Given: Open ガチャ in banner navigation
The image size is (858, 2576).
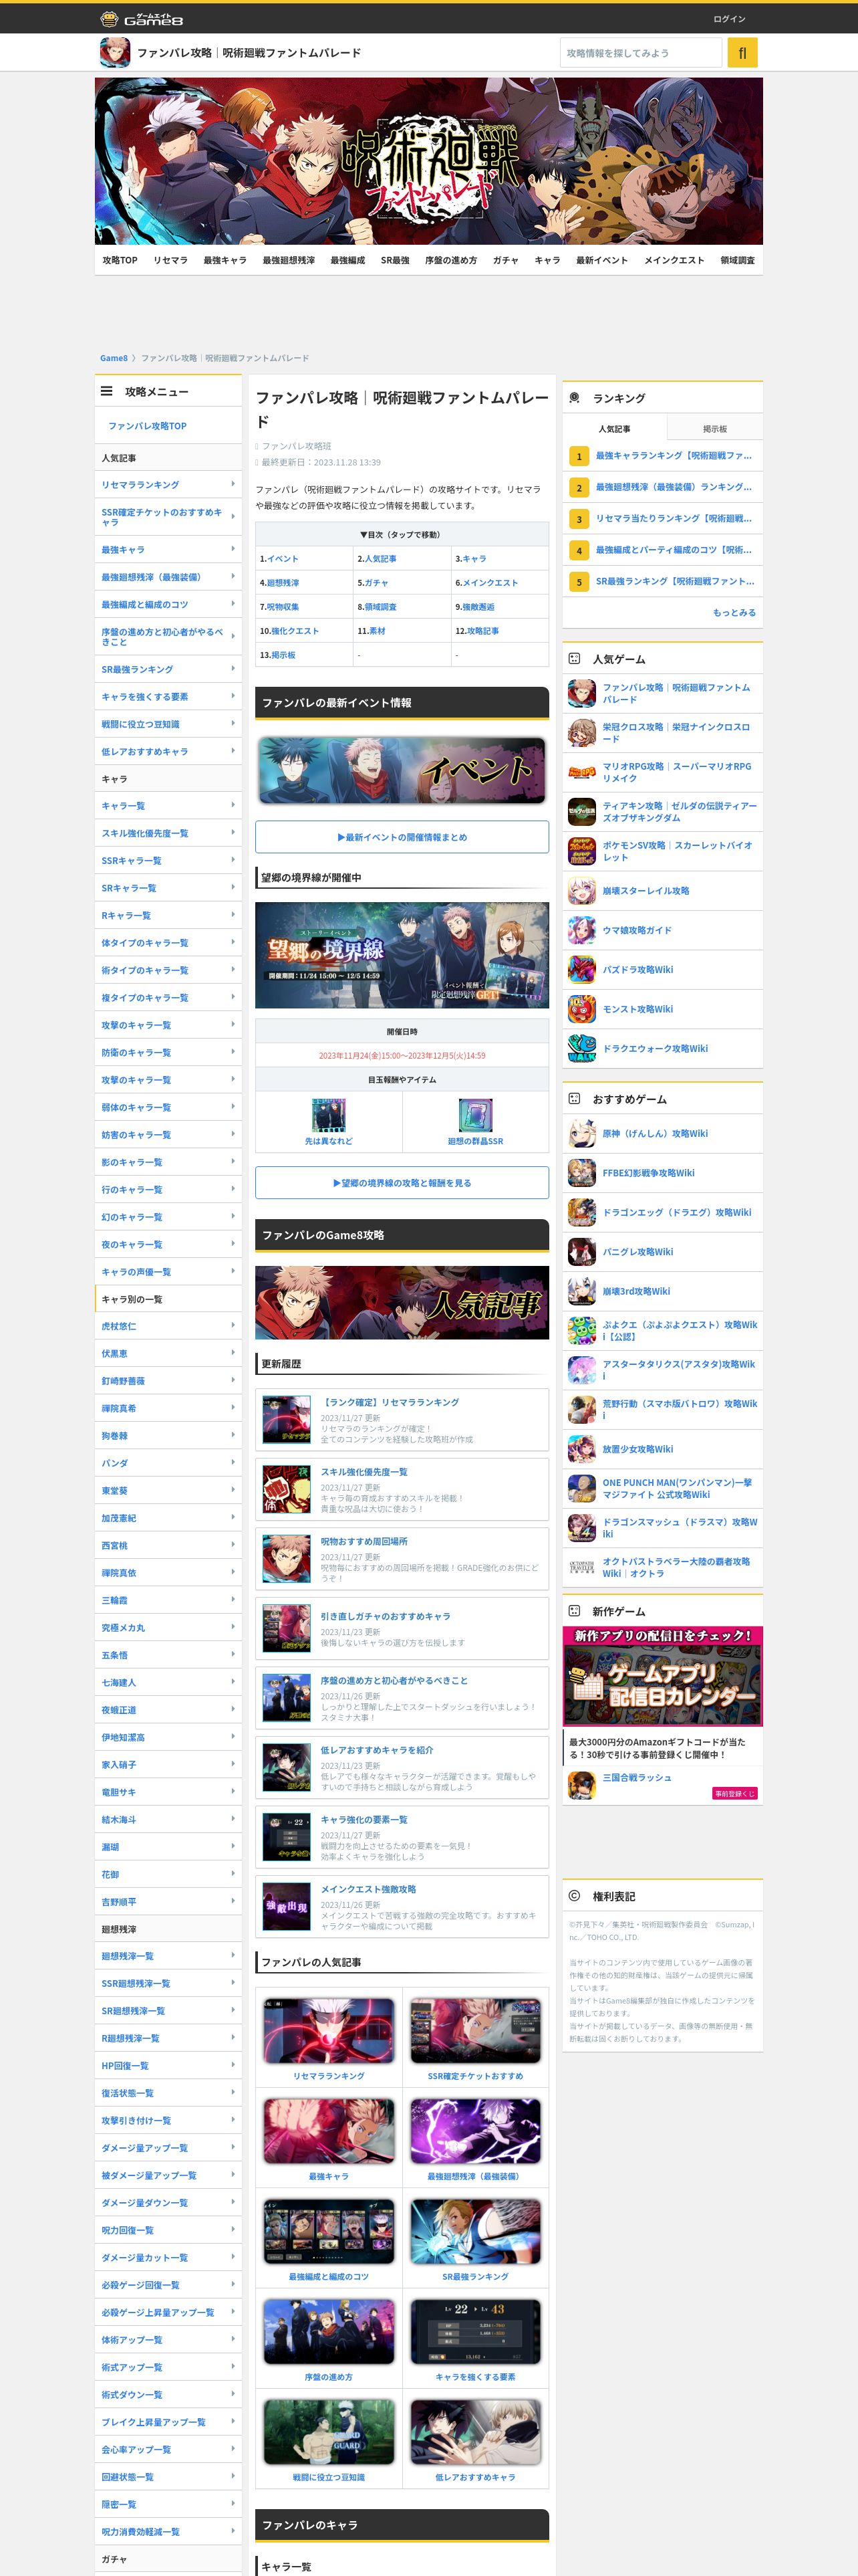Looking at the screenshot, I should pyautogui.click(x=505, y=260).
